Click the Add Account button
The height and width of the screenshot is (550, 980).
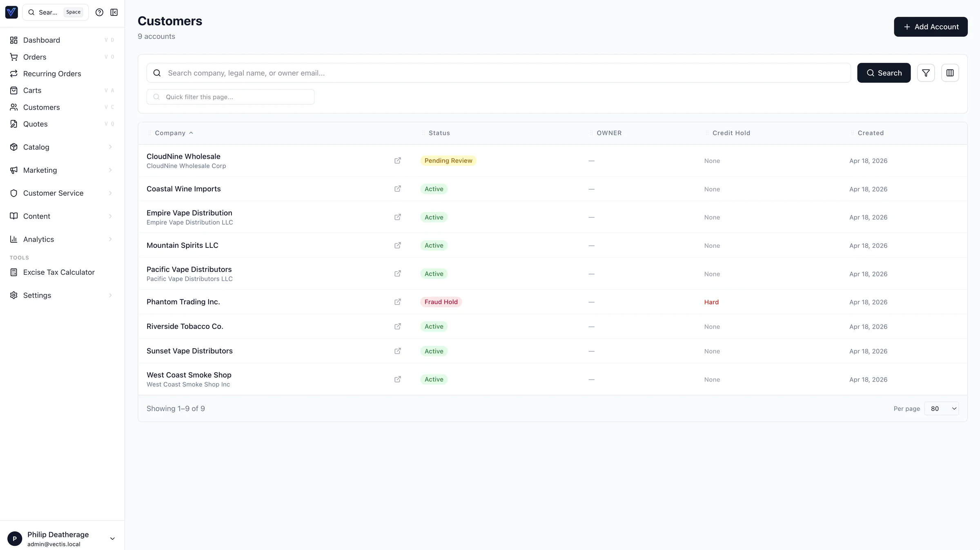pos(930,27)
